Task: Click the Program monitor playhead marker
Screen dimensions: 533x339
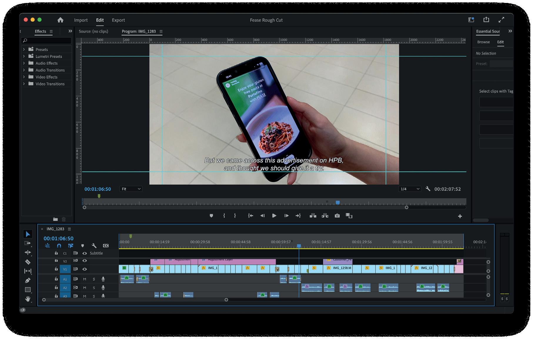Action: click(x=338, y=202)
